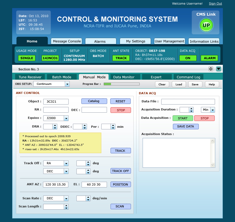Switch to the Tune Receiver tab
235x222 pixels.
tap(30, 77)
